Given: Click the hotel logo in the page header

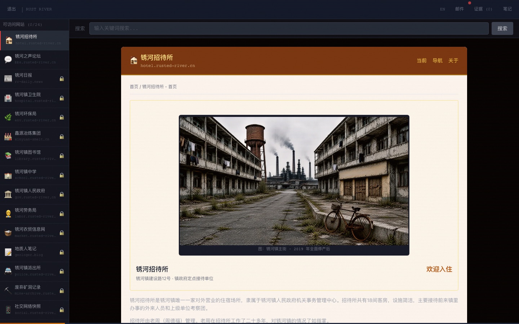Looking at the screenshot, I should [134, 60].
